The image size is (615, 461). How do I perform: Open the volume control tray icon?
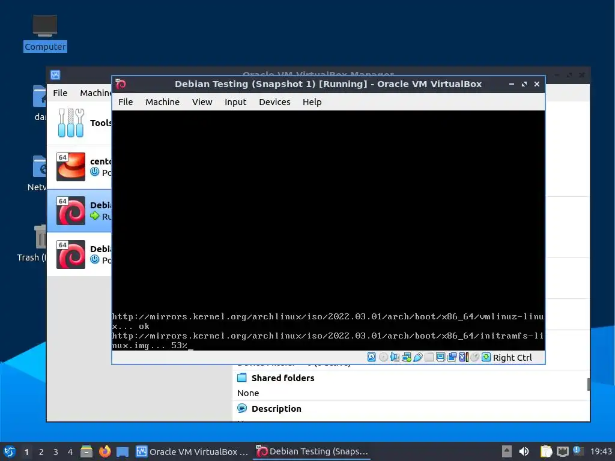point(524,451)
